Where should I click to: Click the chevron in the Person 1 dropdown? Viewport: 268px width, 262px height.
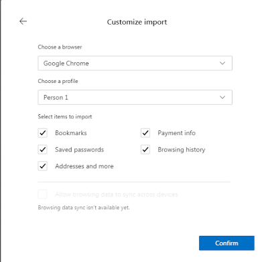coord(222,97)
